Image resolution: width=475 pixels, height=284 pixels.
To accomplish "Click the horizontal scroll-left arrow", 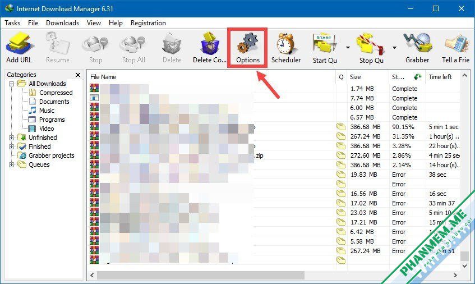I will pyautogui.click(x=92, y=275).
